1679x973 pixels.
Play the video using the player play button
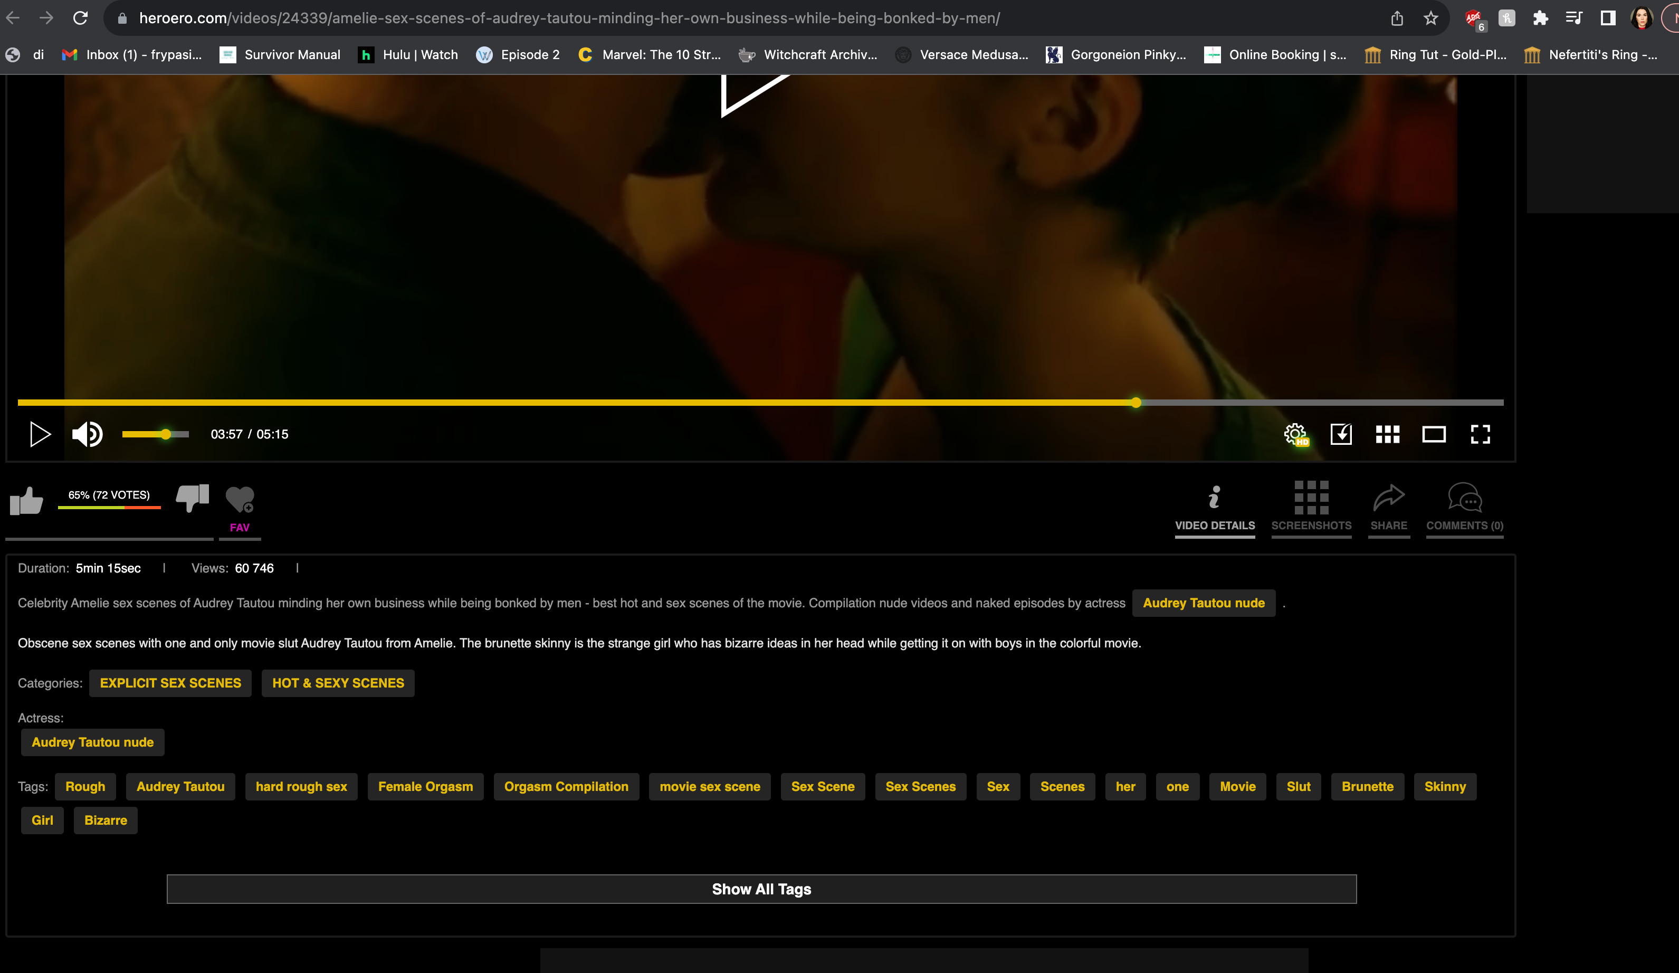40,434
